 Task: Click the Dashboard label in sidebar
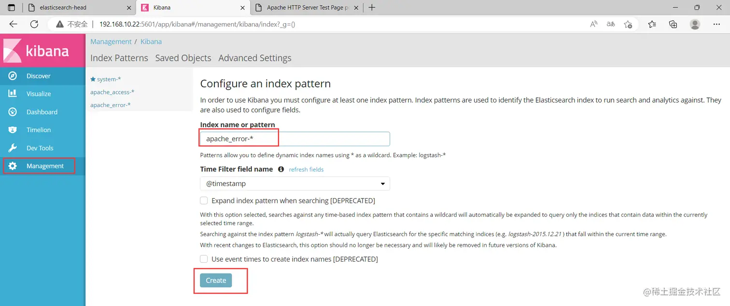tap(42, 112)
